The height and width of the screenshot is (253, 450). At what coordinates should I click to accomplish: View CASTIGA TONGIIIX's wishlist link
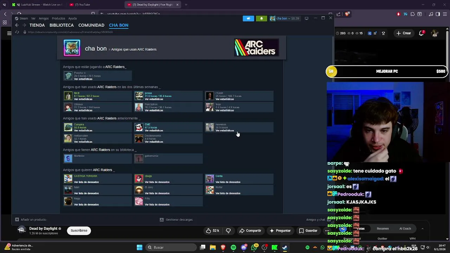click(x=86, y=182)
